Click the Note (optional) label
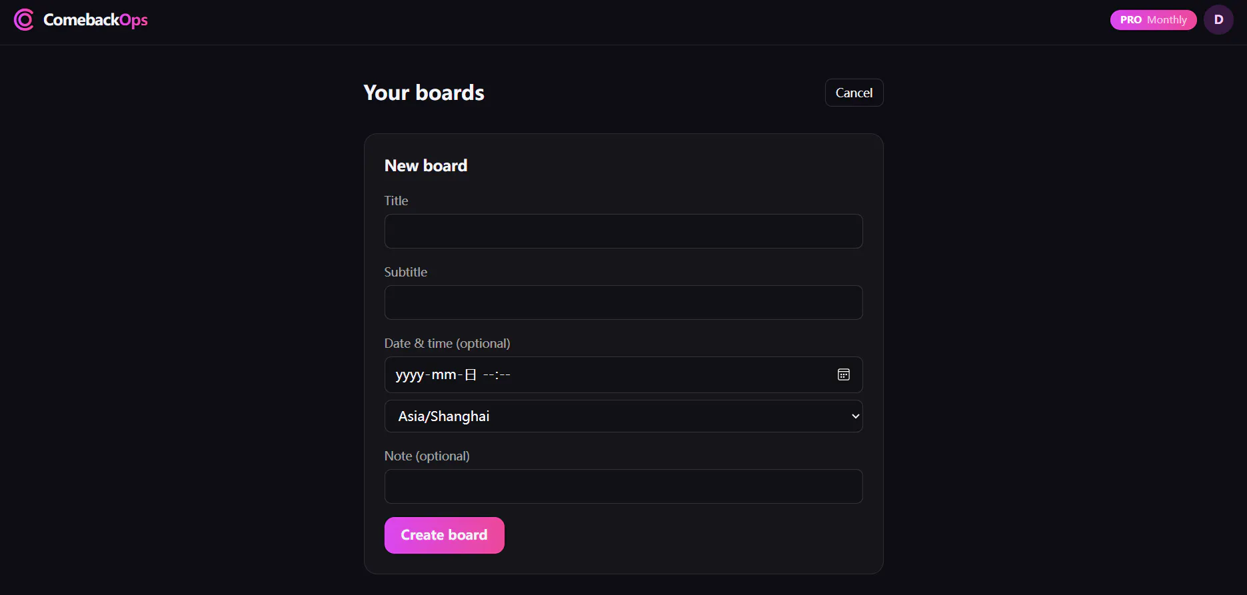1247x595 pixels. point(427,456)
